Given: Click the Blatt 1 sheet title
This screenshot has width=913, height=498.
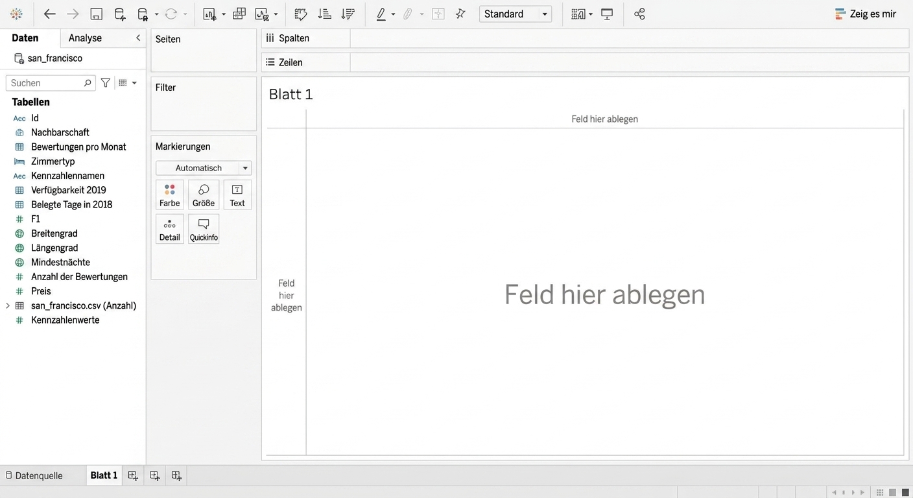Looking at the screenshot, I should pyautogui.click(x=291, y=94).
